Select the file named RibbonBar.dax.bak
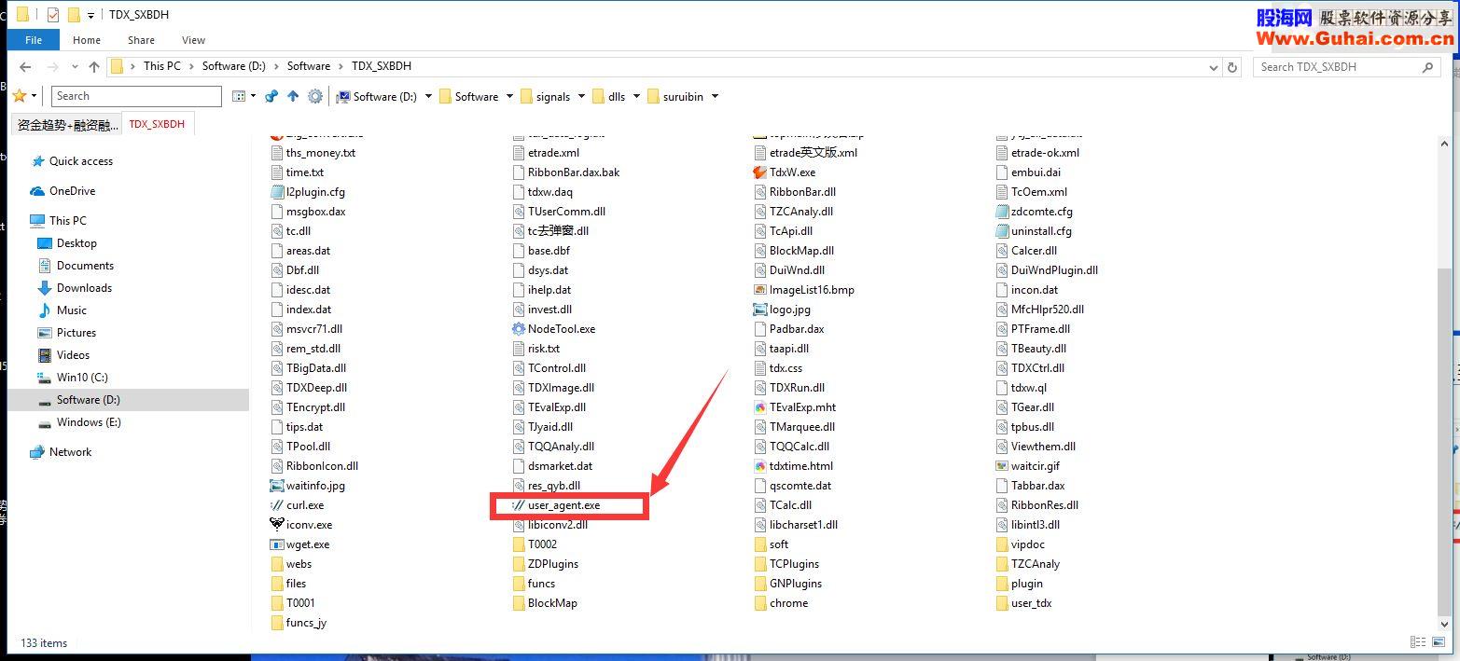This screenshot has height=661, width=1460. [566, 172]
